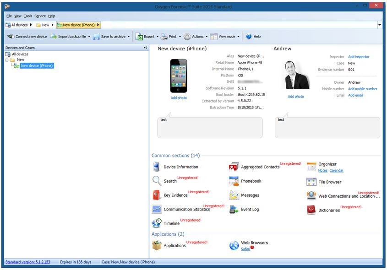Open the Event Log icon
The height and width of the screenshot is (270, 387).
(234, 209)
